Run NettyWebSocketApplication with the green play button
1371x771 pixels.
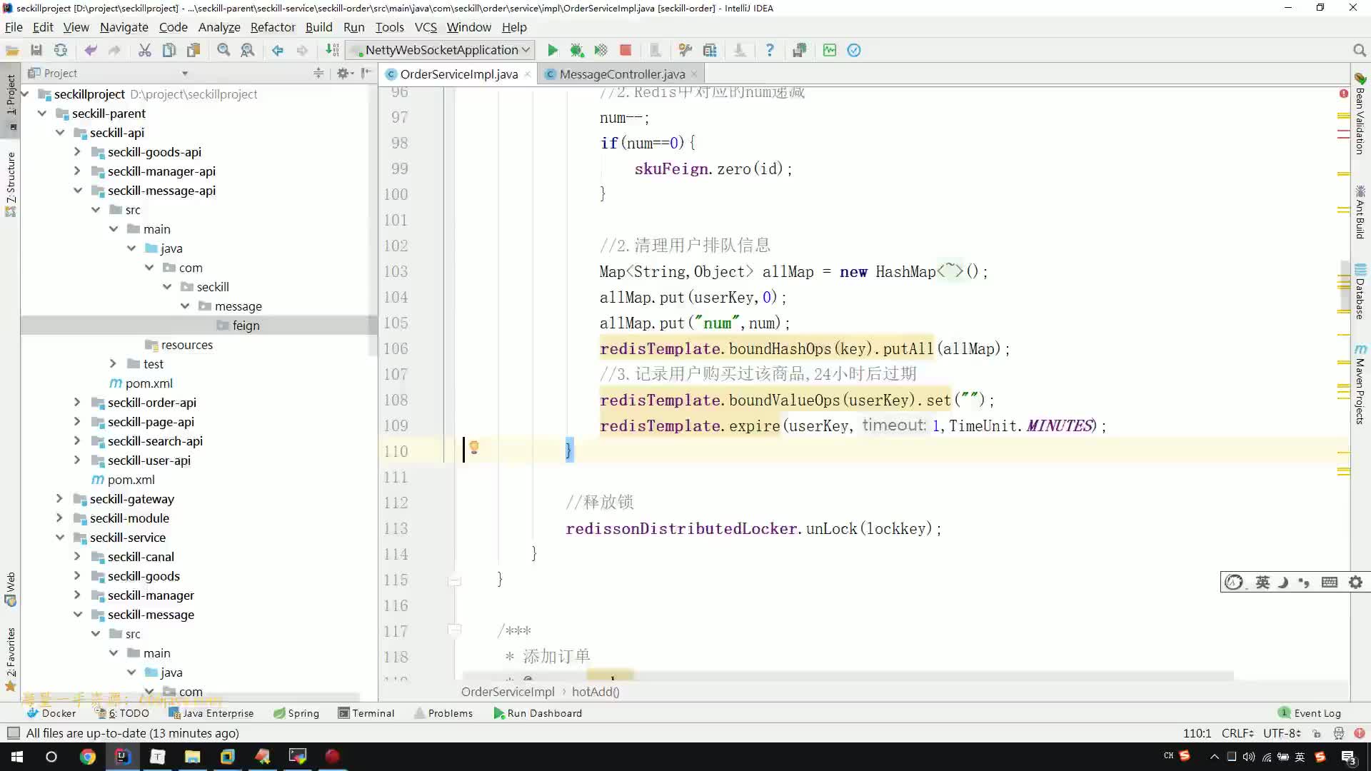click(552, 50)
